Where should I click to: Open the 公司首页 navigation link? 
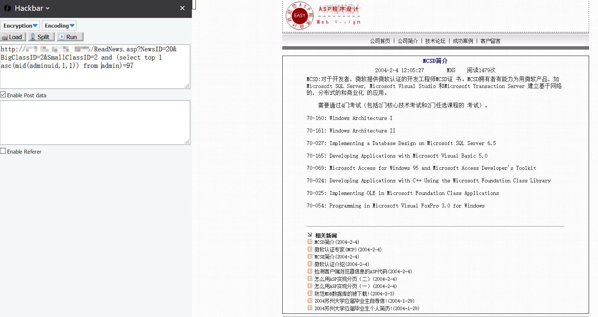tap(380, 41)
